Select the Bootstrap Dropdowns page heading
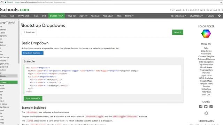Image resolution: width=223 pixels, height=125 pixels. (43, 25)
